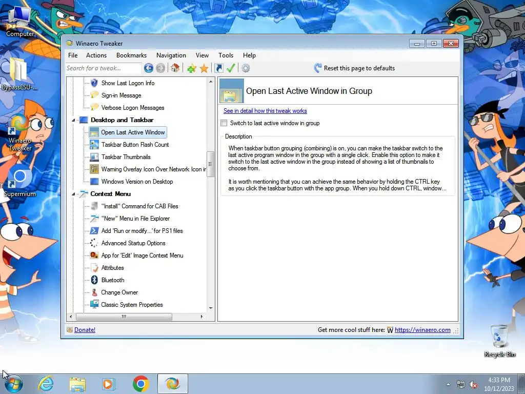Select '"Install" Command for CAB Files'
Screen dimensions: 525x394
click(x=139, y=206)
